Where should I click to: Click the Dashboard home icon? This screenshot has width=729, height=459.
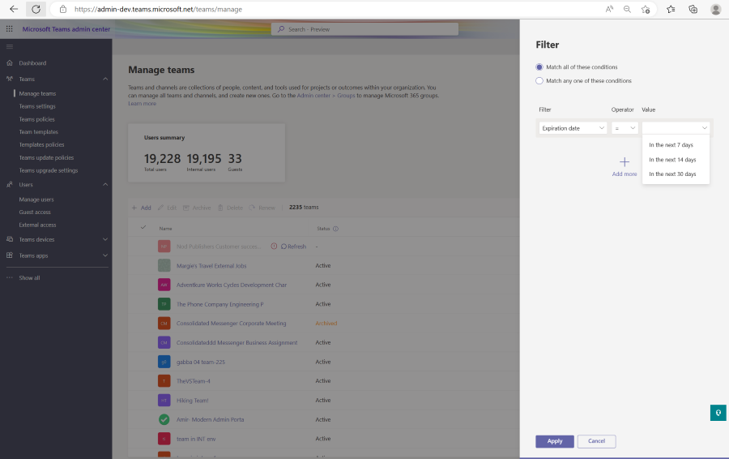(x=9, y=62)
